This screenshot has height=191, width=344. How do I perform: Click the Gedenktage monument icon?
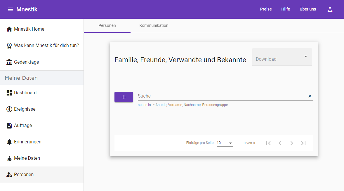[x=9, y=62]
